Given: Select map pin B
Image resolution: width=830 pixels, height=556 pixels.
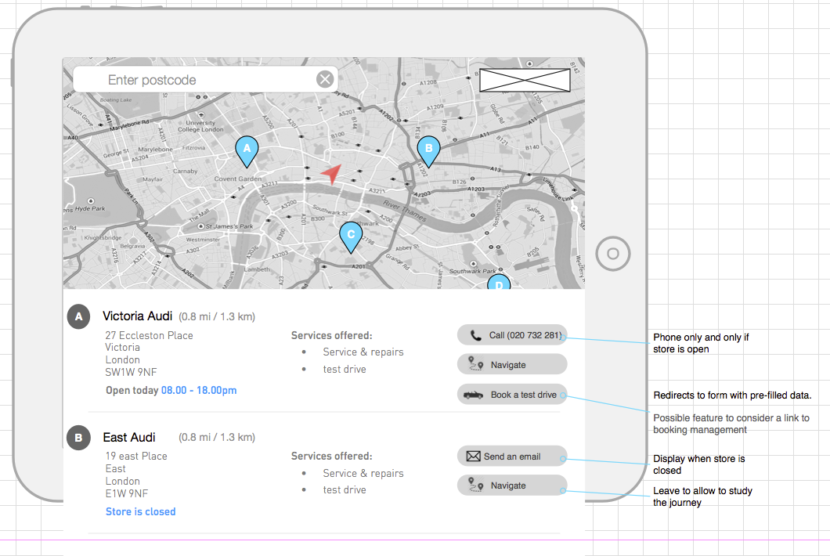Looking at the screenshot, I should click(x=429, y=151).
